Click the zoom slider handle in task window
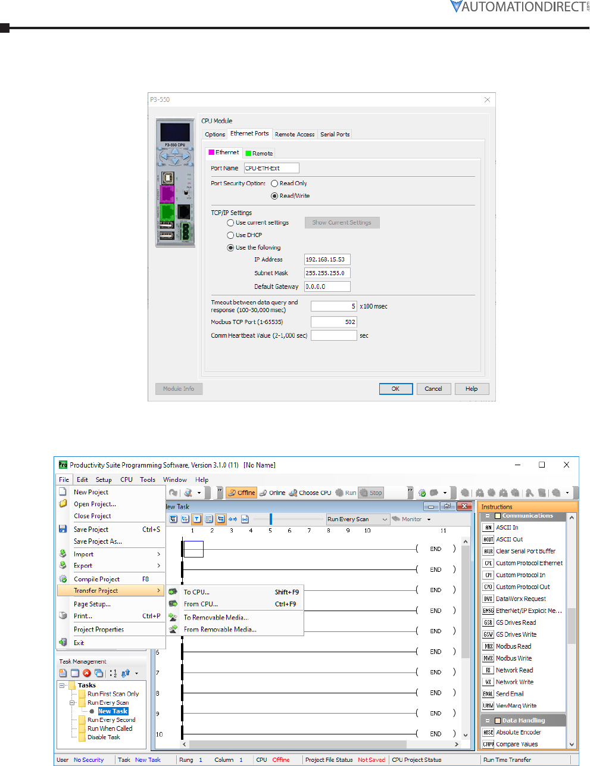The height and width of the screenshot is (766, 590). pyautogui.click(x=270, y=519)
